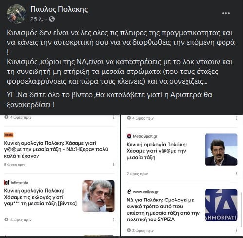Open THEMA headline about μεσαία τάξη
243x238 pixels.
(x=56, y=149)
